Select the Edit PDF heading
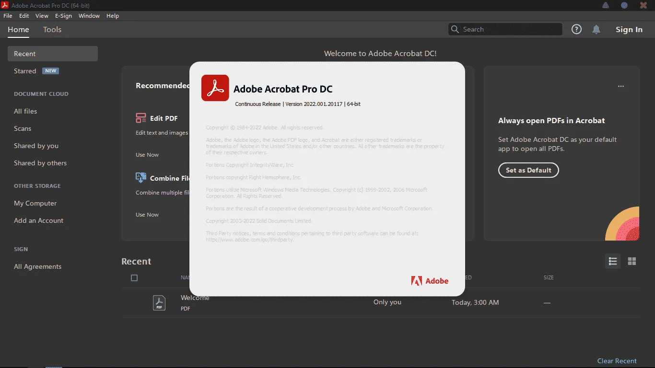This screenshot has width=655, height=368. pos(164,118)
